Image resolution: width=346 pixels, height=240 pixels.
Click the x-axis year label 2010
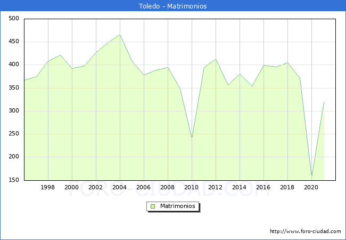(x=191, y=187)
